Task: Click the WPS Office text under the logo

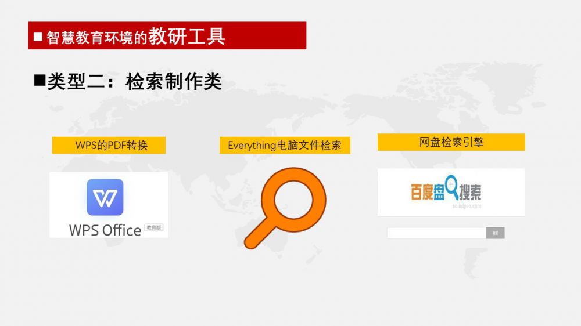Action: [x=105, y=230]
